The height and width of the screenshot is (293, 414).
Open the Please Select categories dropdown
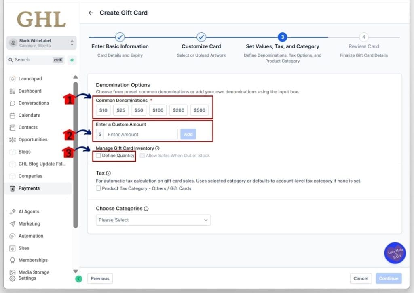point(153,220)
